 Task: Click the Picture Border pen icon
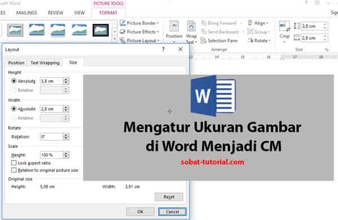(x=123, y=23)
